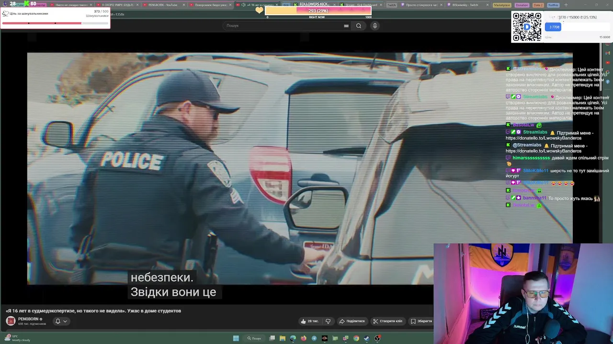Open OBS Studio from the taskbar
613x344 pixels.
(377, 338)
